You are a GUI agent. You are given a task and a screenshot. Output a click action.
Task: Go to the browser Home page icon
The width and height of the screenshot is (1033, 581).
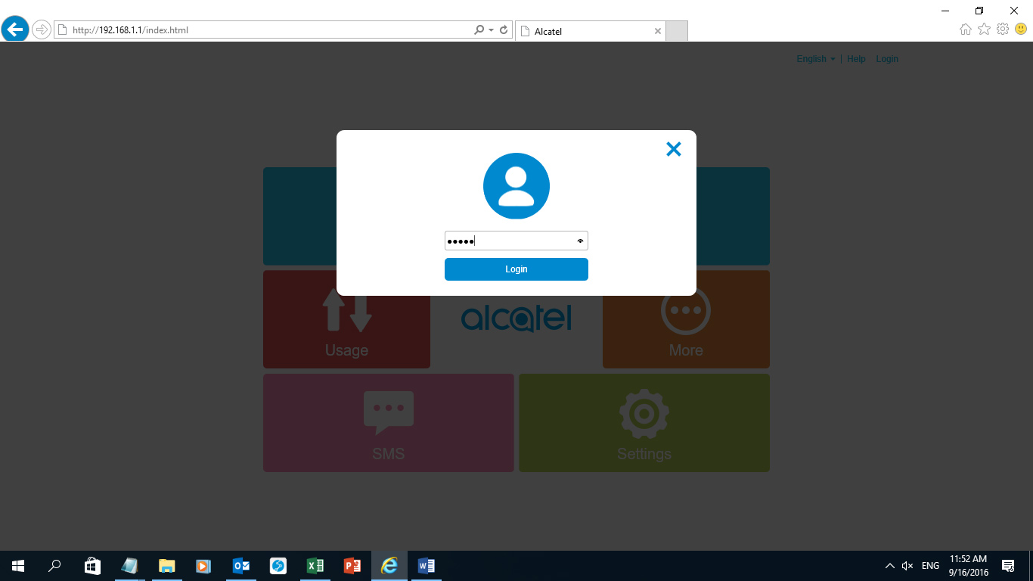966,30
